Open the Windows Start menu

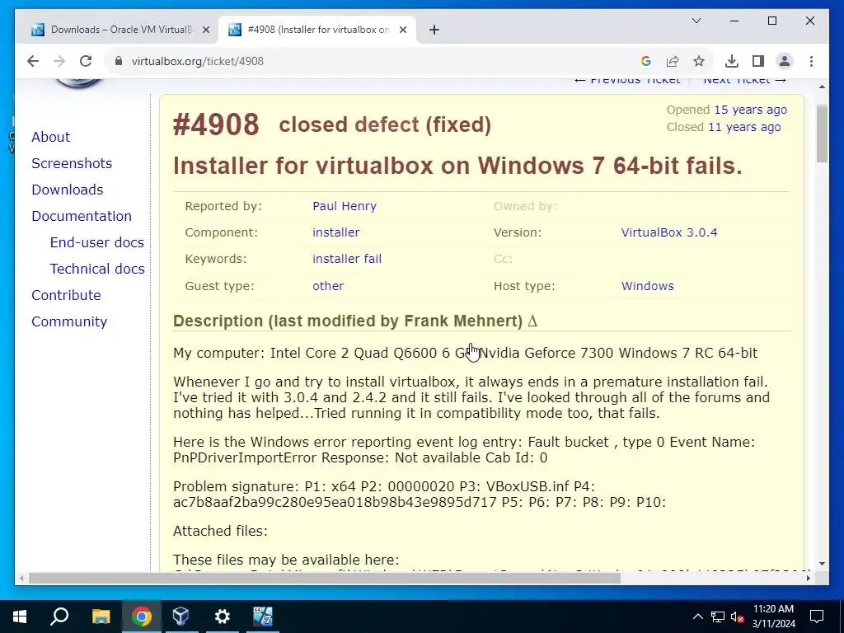click(x=20, y=617)
